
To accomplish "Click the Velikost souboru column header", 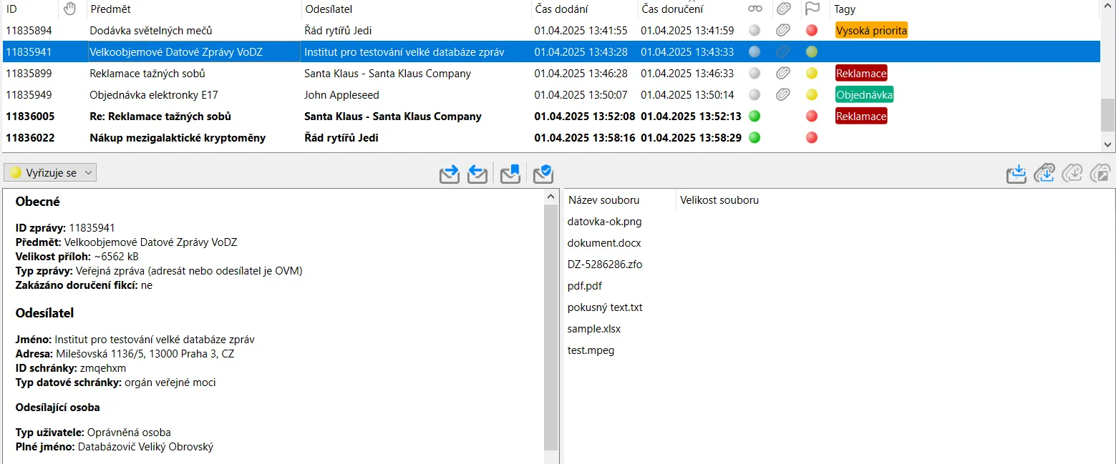I will tap(719, 200).
